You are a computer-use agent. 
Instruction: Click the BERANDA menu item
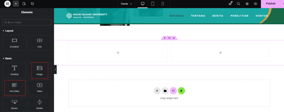(x=177, y=16)
